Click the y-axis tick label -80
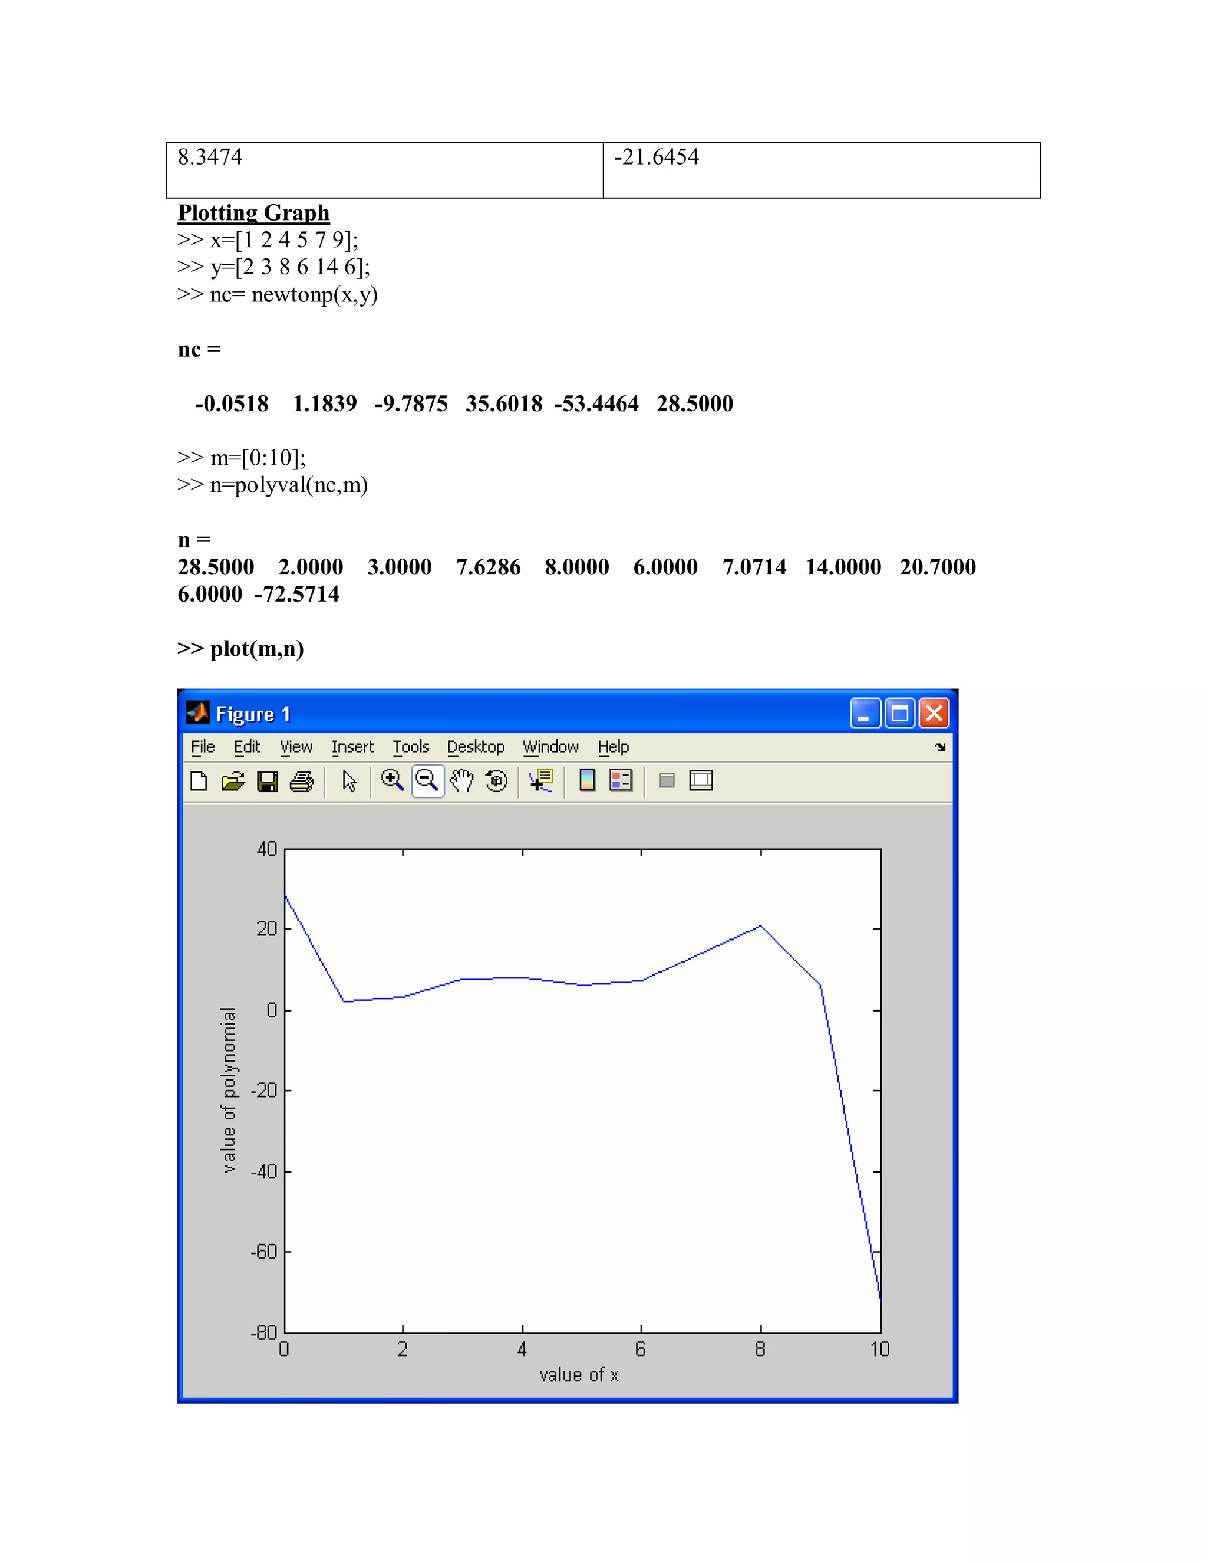The height and width of the screenshot is (1563, 1207). click(264, 1332)
